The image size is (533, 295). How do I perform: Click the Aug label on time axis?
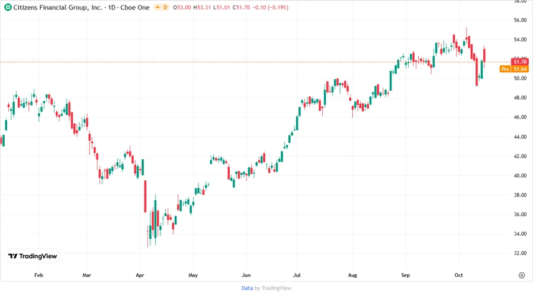click(352, 275)
